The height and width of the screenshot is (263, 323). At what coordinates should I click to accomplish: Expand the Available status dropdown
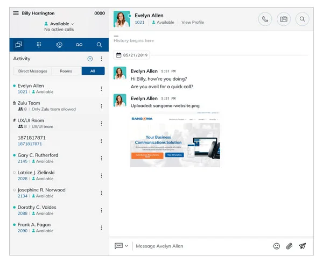click(59, 24)
